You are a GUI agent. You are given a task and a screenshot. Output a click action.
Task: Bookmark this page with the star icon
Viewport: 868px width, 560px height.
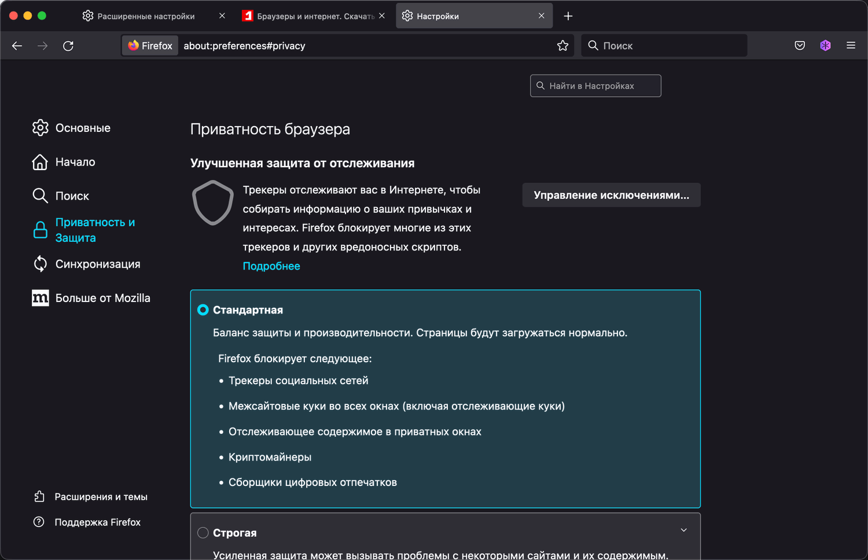point(562,46)
